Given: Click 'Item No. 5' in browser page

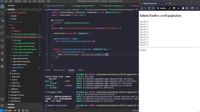Looking at the screenshot, I should coord(144,35).
